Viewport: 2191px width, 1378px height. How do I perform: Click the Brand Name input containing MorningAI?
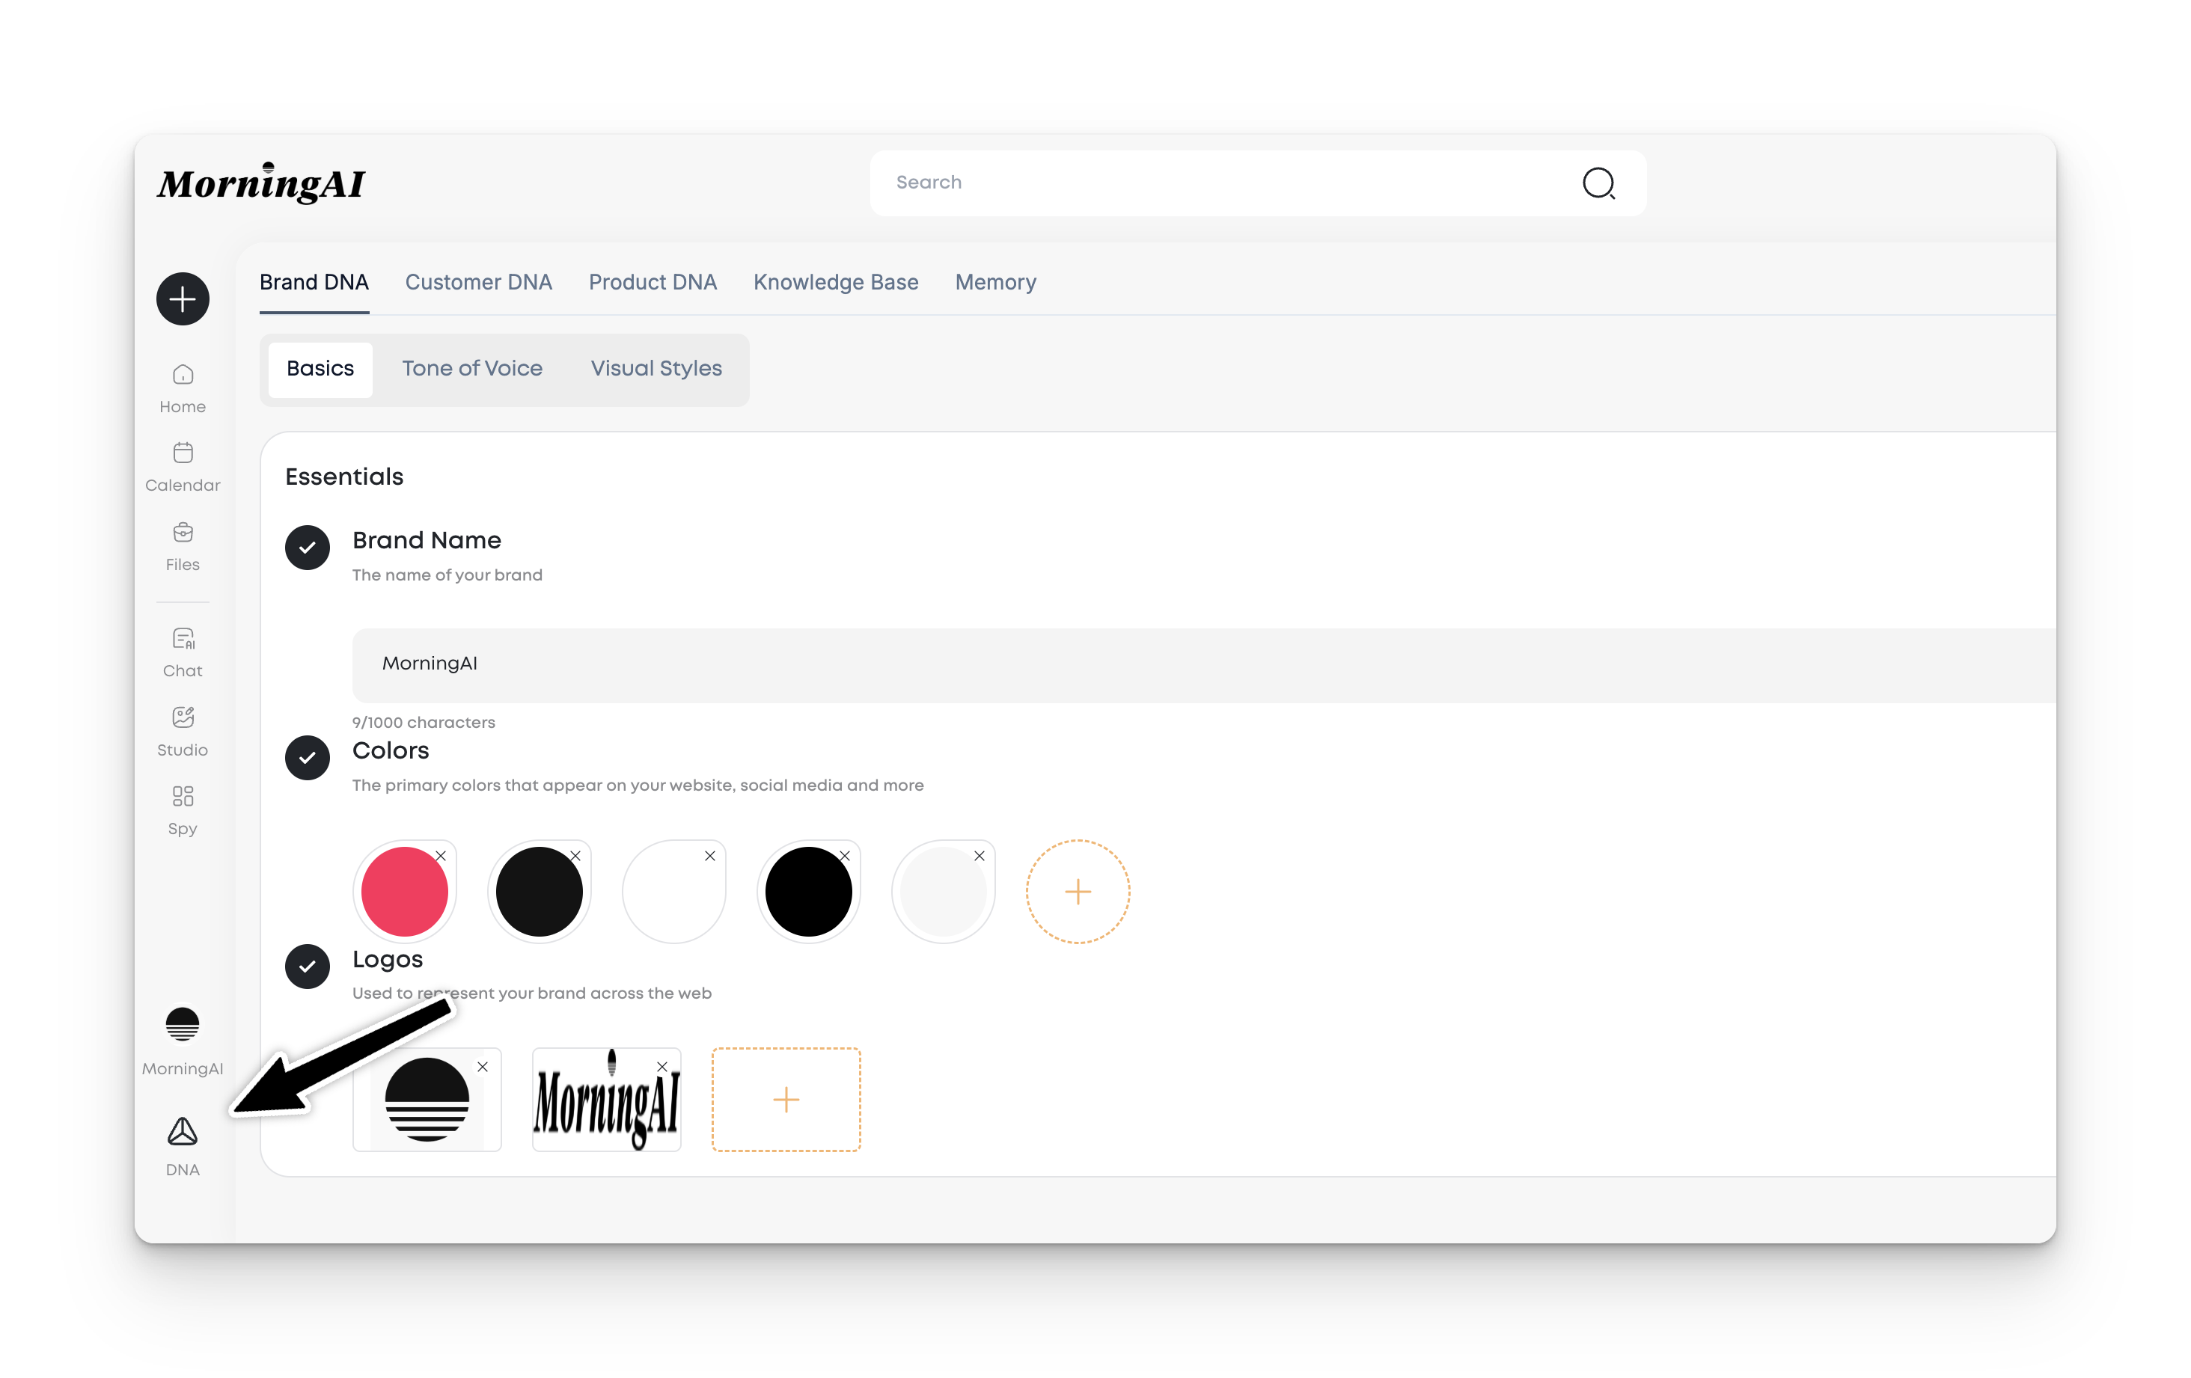coord(1203,664)
